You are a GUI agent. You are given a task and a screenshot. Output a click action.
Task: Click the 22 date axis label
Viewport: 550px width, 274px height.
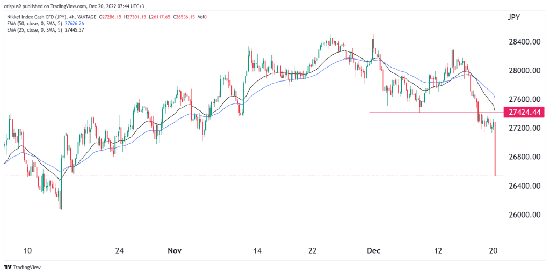[x=312, y=251]
